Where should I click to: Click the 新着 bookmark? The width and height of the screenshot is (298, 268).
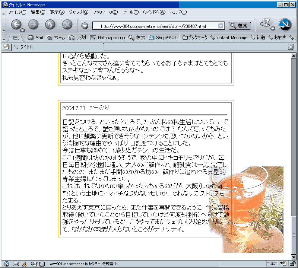(x=258, y=38)
